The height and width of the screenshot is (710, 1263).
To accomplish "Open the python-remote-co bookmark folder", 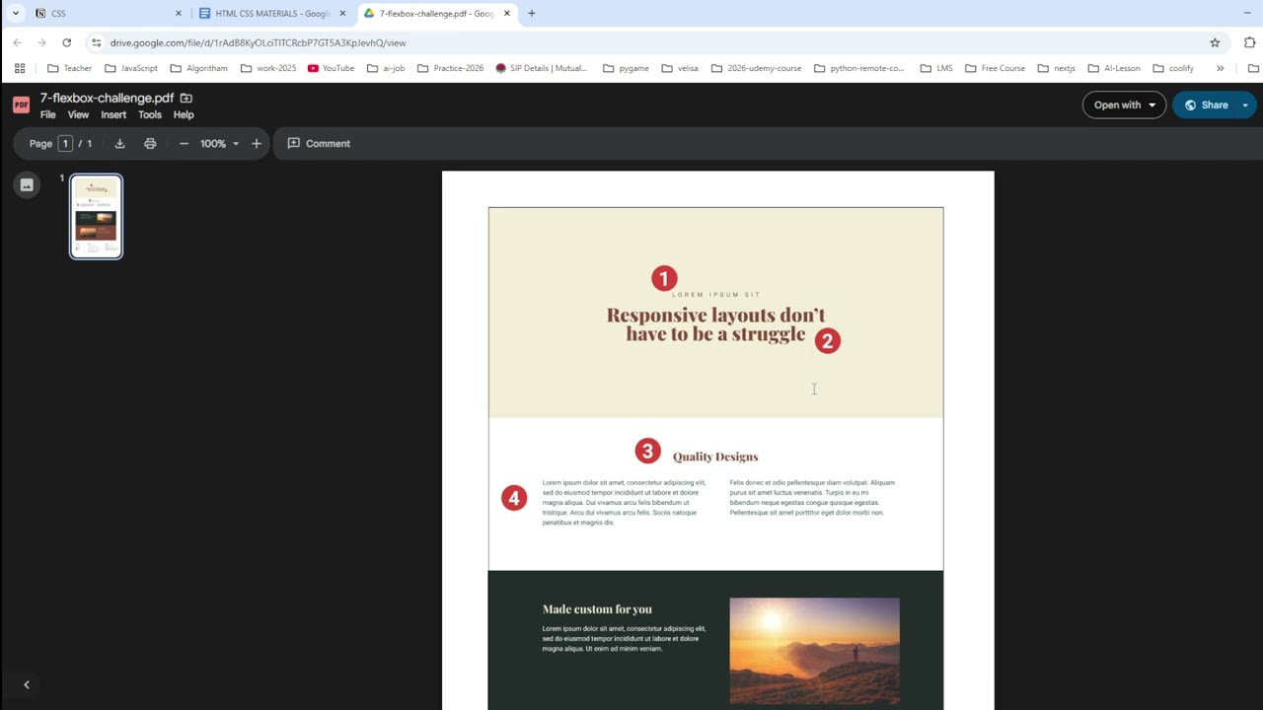I will point(858,68).
